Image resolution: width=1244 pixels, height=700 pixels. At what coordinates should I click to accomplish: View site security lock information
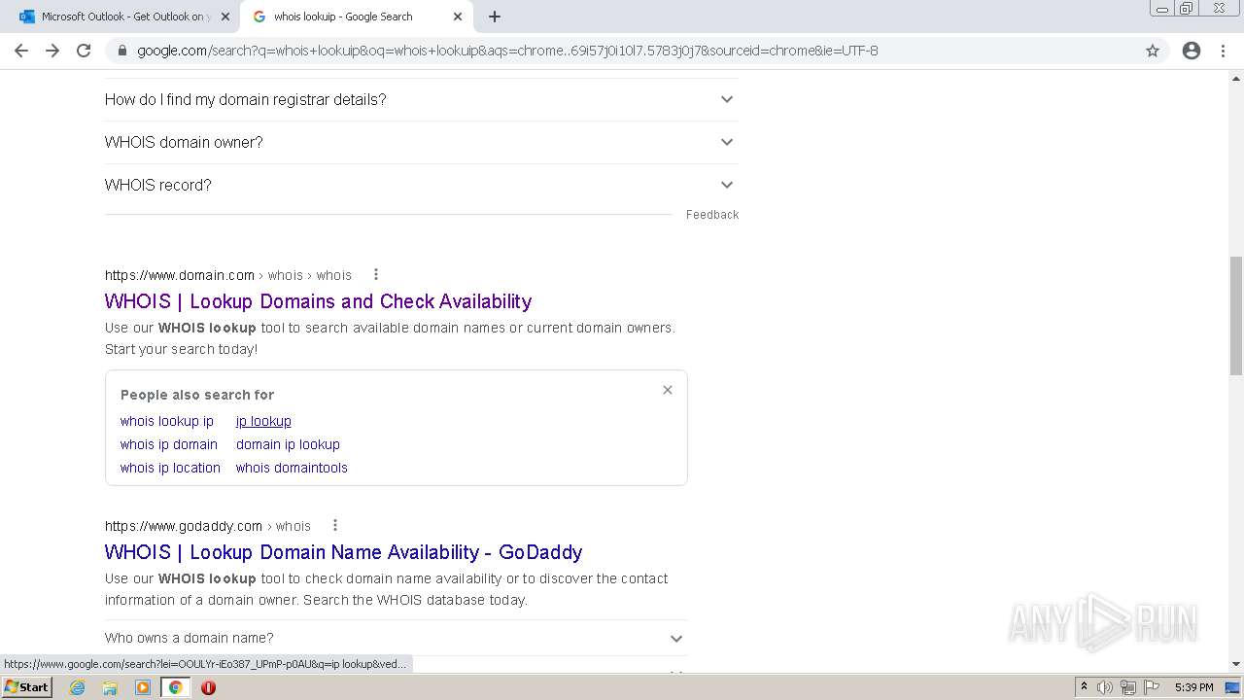pyautogui.click(x=122, y=51)
